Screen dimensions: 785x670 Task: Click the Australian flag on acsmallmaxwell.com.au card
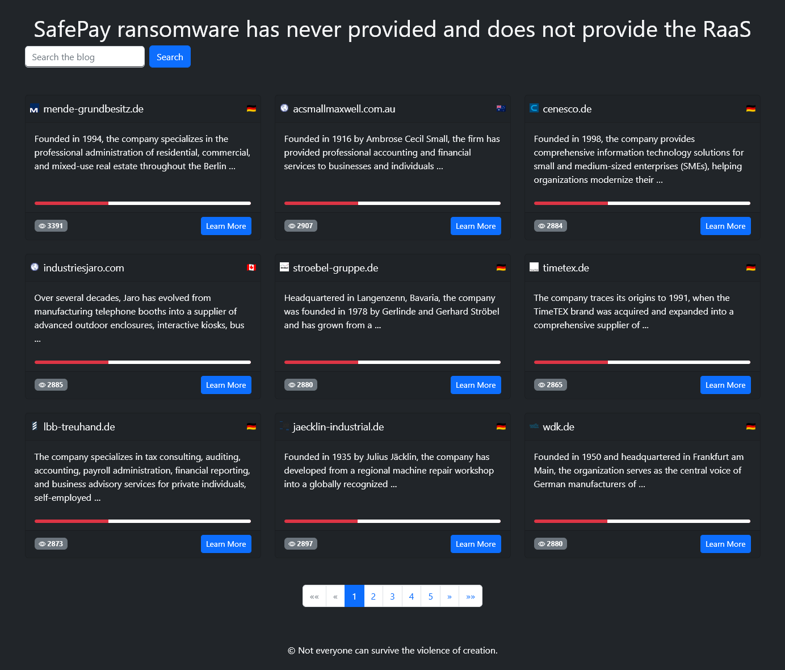point(501,108)
